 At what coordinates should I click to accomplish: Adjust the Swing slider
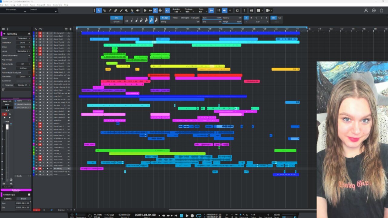[180, 22]
